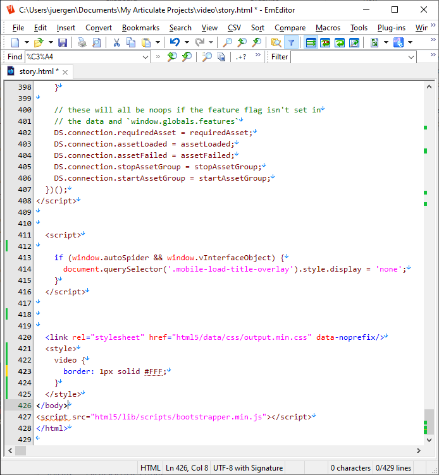The image size is (439, 475).
Task: Click the HTML configuration in status bar
Action: pyautogui.click(x=150, y=467)
